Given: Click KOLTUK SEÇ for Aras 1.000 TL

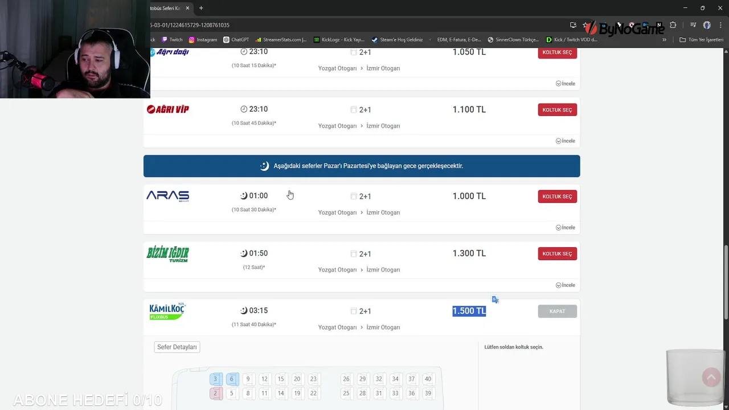Looking at the screenshot, I should point(557,196).
